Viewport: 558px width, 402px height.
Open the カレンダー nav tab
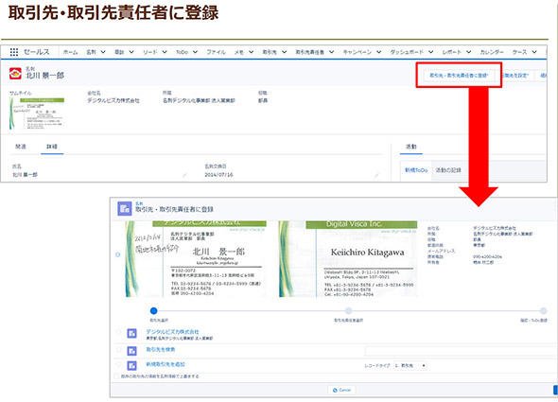pyautogui.click(x=492, y=52)
